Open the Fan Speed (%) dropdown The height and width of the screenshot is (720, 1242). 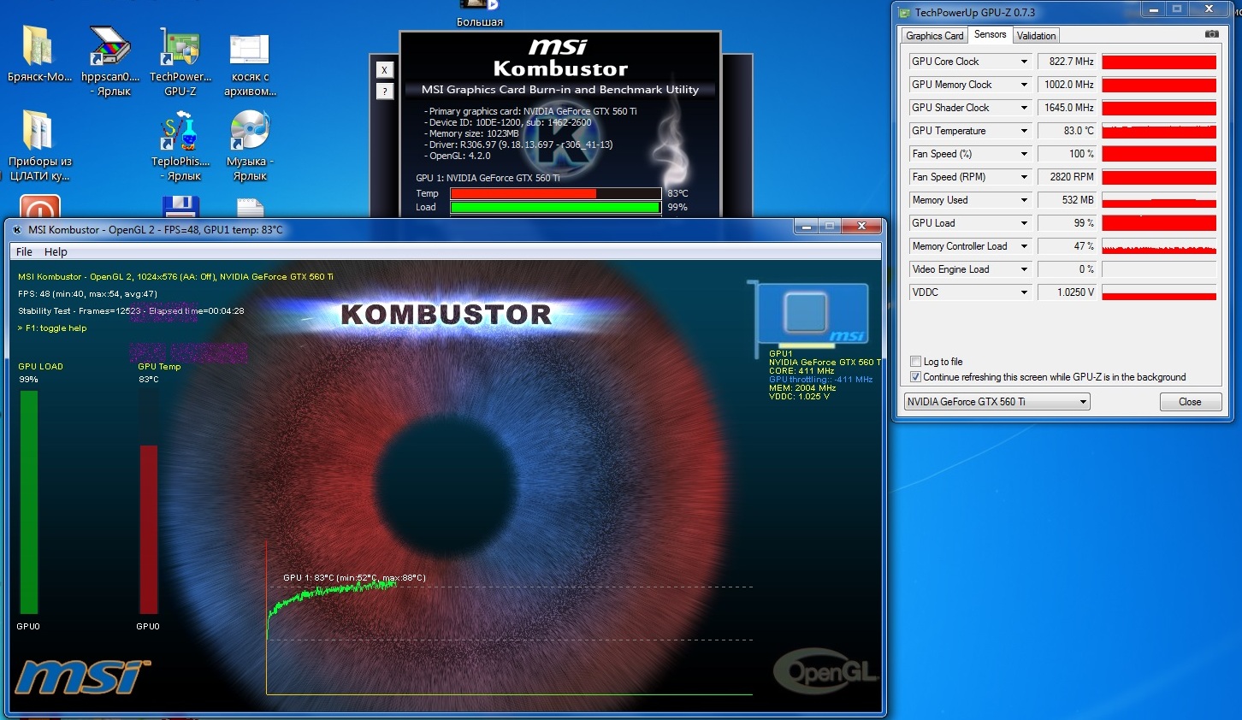(x=1024, y=154)
